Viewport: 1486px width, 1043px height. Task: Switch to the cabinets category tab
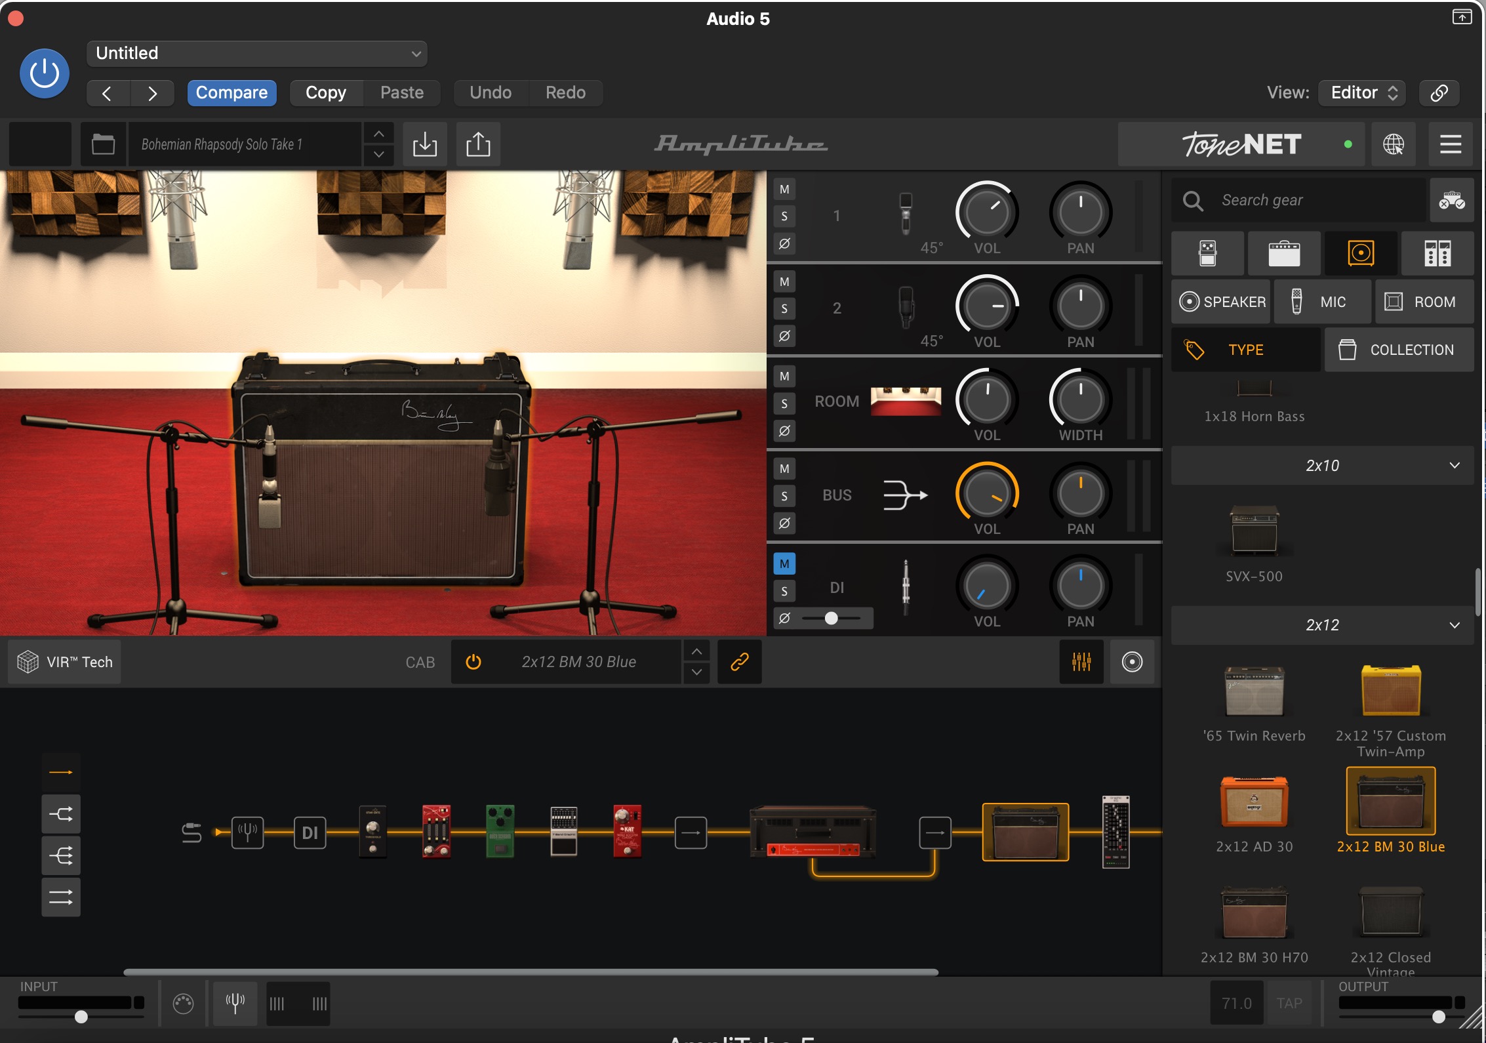click(1361, 253)
